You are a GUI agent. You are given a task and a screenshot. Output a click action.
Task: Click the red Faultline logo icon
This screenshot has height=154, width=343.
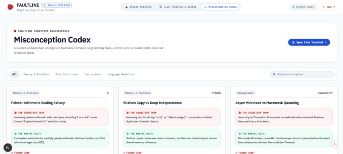point(10,7)
